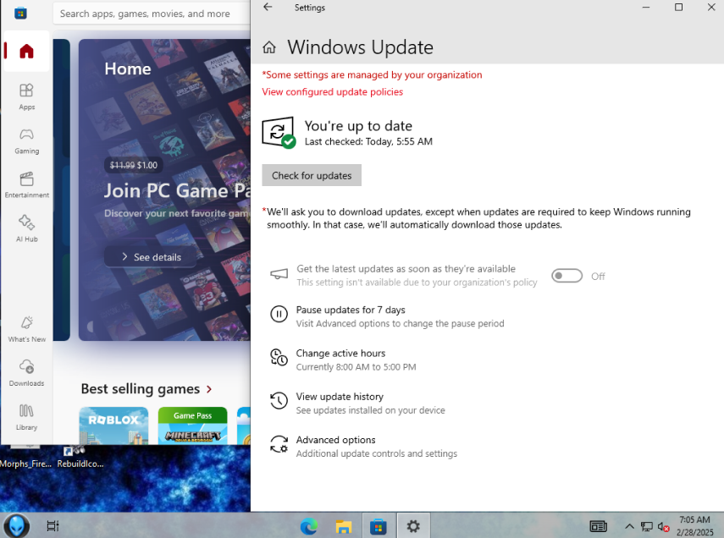
Task: Click 'Last checked: Today, 5:55 AM' text
Action: click(368, 141)
